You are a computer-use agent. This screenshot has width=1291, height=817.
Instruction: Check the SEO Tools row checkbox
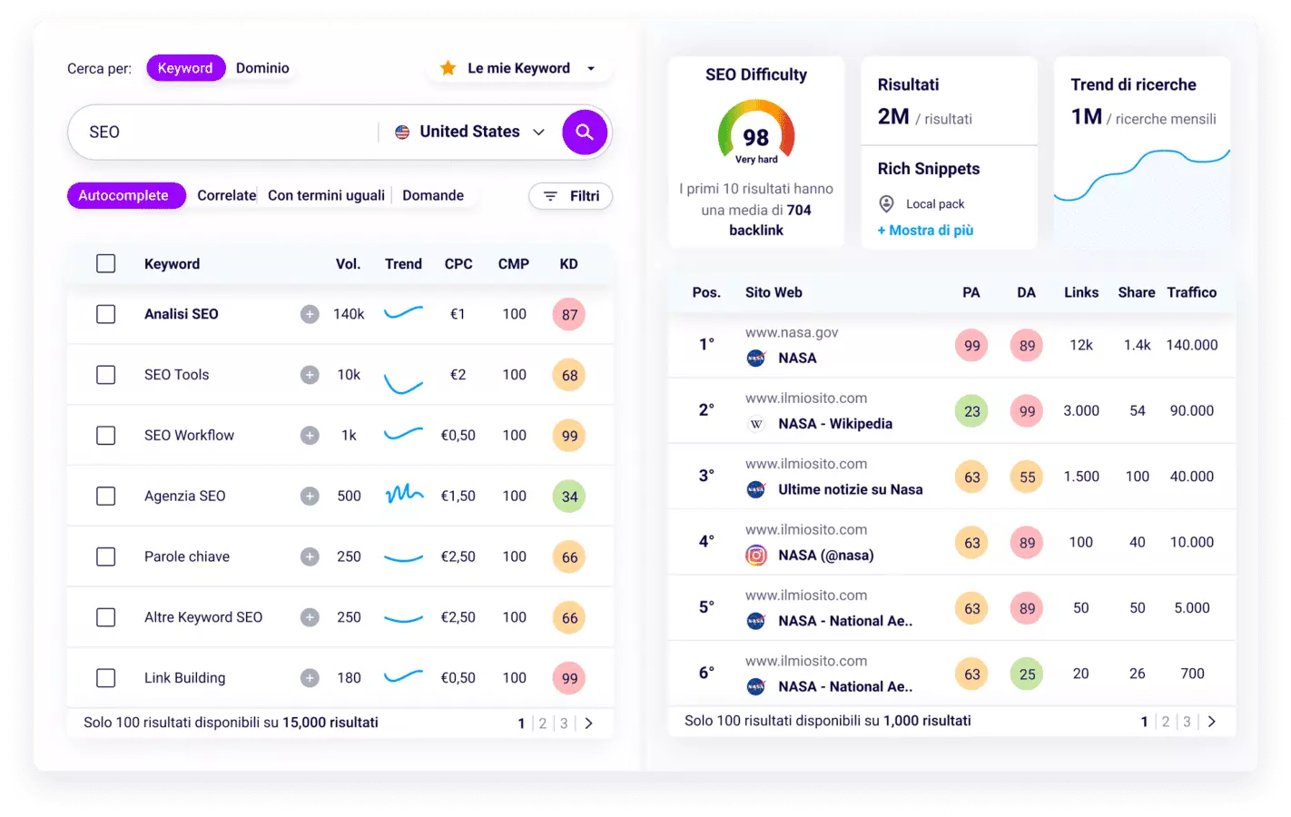click(x=106, y=375)
